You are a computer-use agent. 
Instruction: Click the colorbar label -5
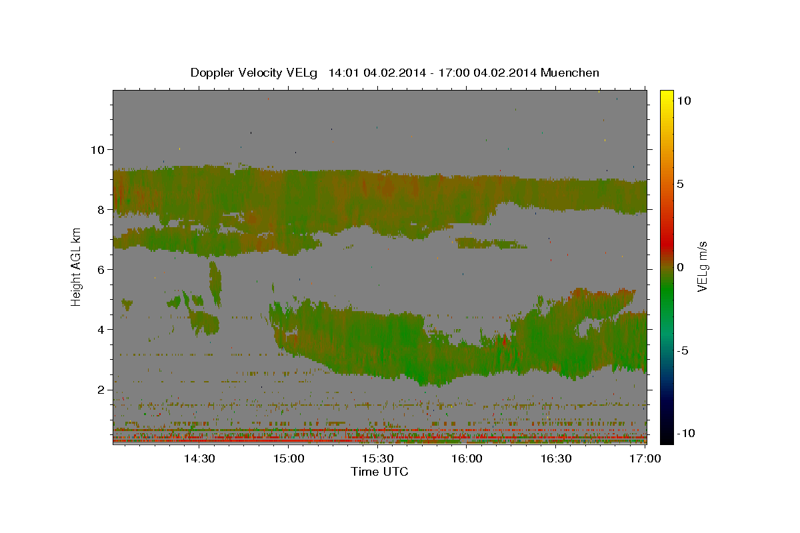pos(681,350)
